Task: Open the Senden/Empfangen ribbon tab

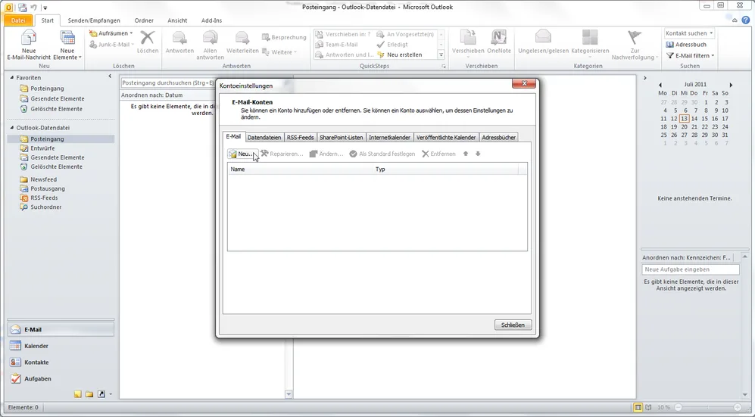Action: 94,20
